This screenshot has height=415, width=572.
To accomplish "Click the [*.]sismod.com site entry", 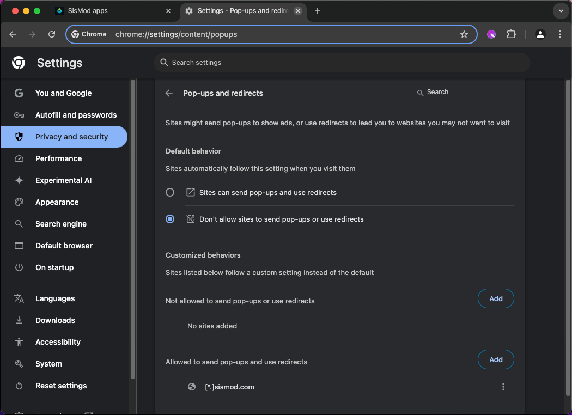I will [229, 387].
